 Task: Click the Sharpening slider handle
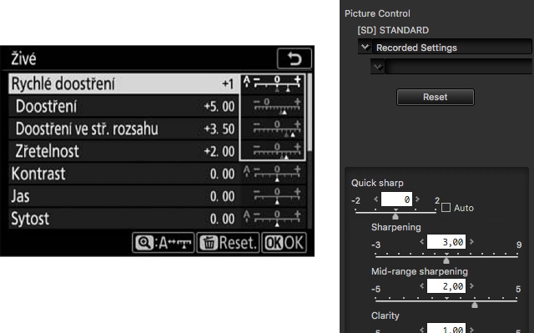(446, 260)
